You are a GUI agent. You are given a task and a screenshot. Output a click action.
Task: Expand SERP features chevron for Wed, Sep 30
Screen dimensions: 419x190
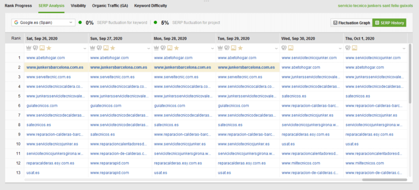[340, 48]
